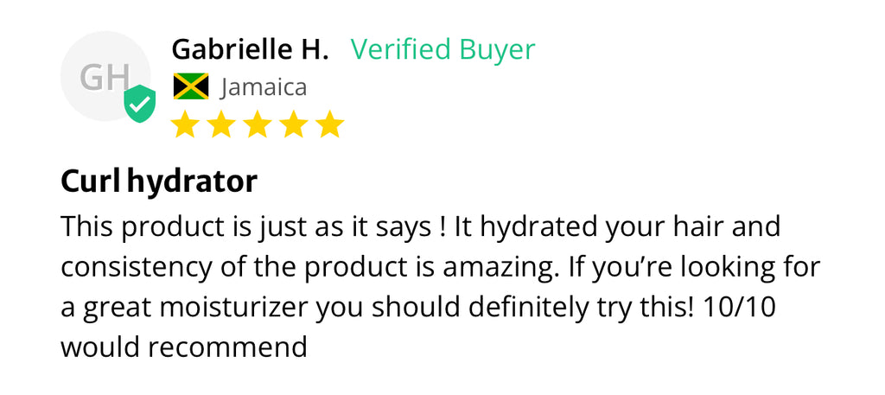
Task: Click the GH avatar circle
Action: tap(105, 76)
